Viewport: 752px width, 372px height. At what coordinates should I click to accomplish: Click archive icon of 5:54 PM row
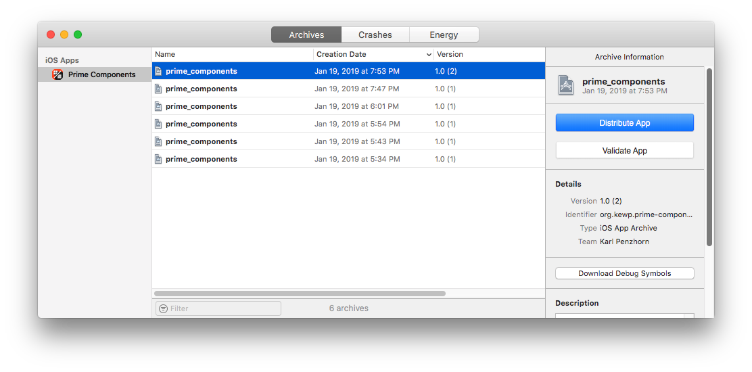click(x=158, y=124)
